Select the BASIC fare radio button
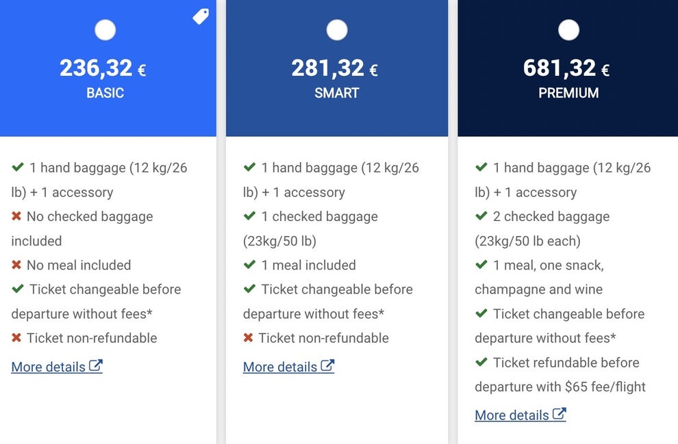 (x=105, y=30)
